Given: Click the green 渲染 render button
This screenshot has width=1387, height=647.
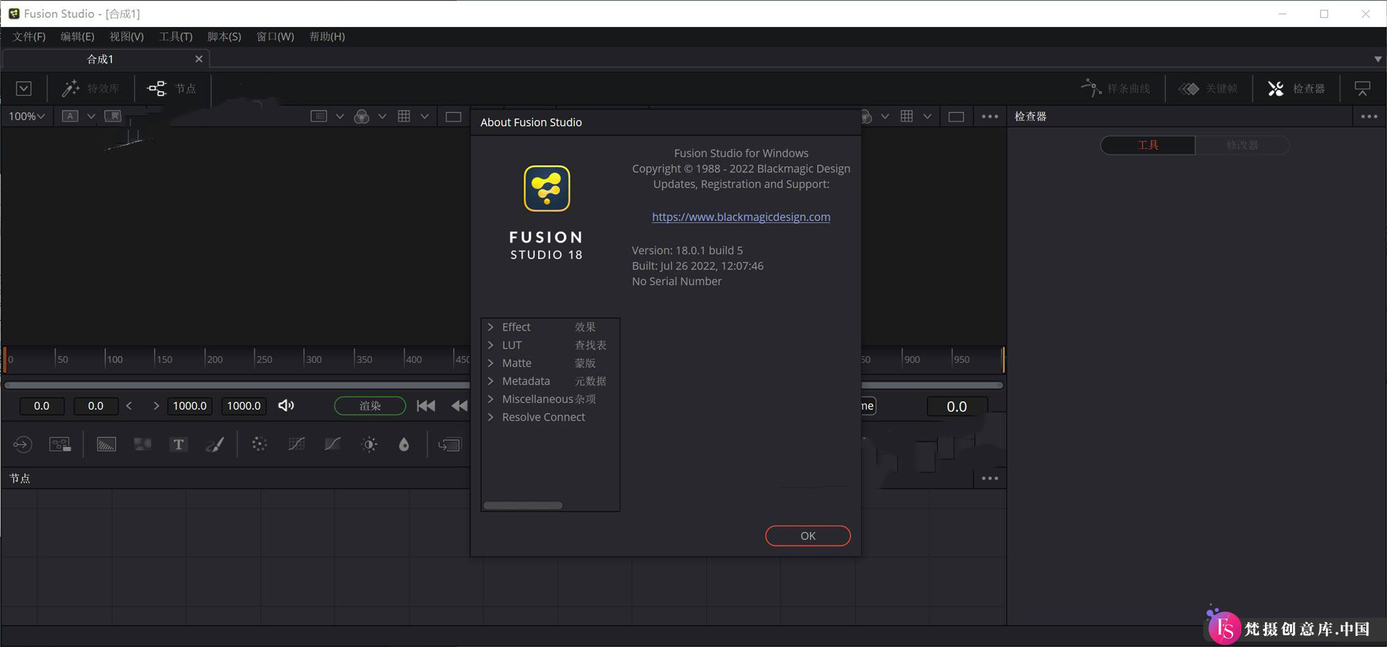Looking at the screenshot, I should coord(370,405).
